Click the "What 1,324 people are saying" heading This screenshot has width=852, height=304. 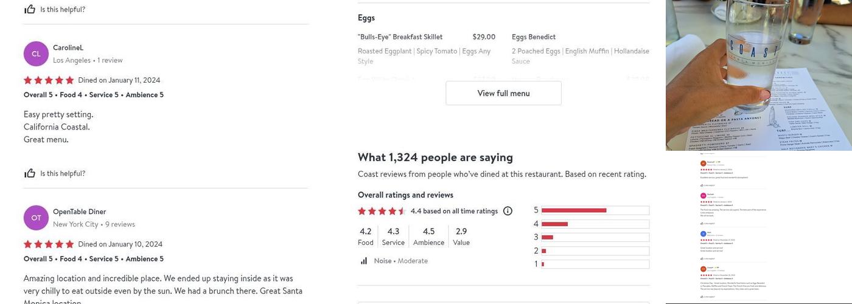click(x=435, y=157)
